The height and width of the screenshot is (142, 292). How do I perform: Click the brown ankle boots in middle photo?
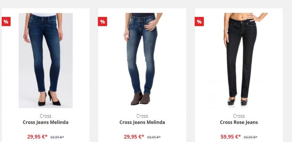coord(140,99)
